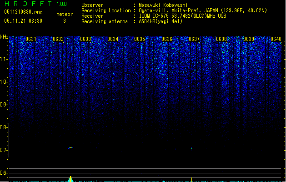The height and width of the screenshot is (182, 286).
Task: Click the 0633 time marker
Action: (x=85, y=39)
